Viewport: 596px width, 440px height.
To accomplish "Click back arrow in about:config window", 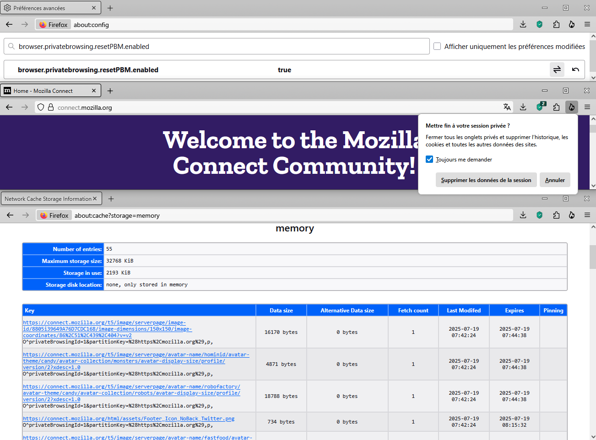I will pyautogui.click(x=9, y=24).
